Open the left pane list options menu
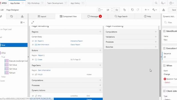The width and height of the screenshot is (177, 100). (22, 22)
